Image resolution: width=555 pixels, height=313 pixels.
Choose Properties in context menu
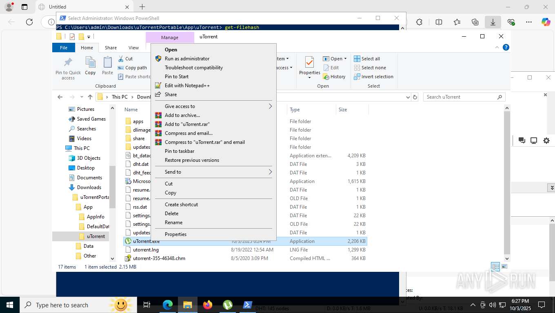(213, 234)
